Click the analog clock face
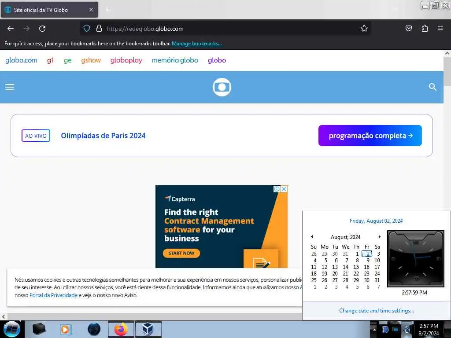This screenshot has height=338, width=451. 416,259
